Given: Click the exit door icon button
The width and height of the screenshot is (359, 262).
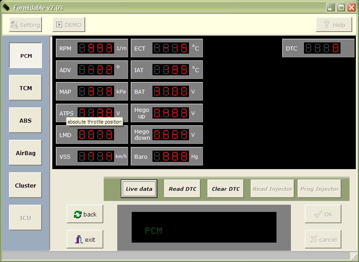Looking at the screenshot, I should point(85,239).
